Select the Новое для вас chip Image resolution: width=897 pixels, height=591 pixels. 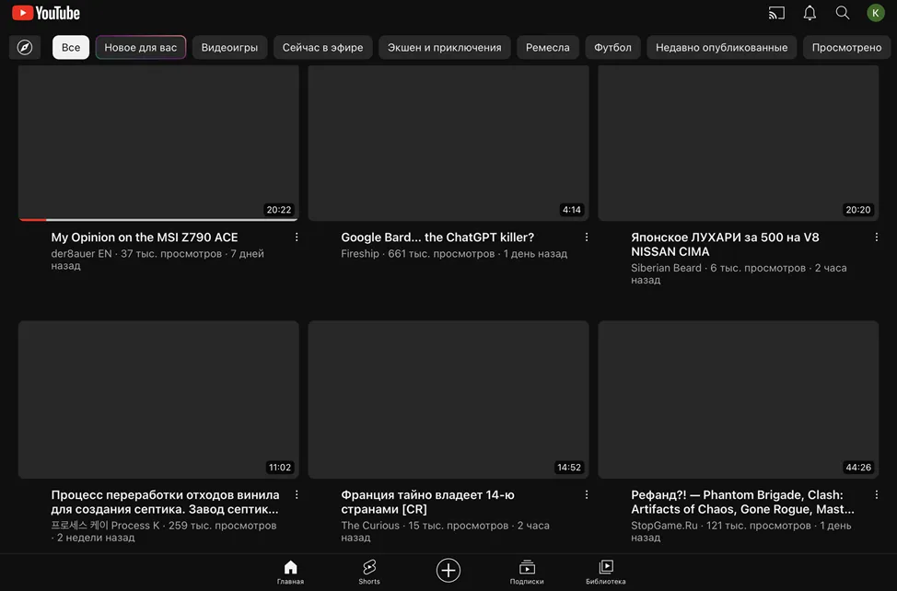pyautogui.click(x=141, y=48)
